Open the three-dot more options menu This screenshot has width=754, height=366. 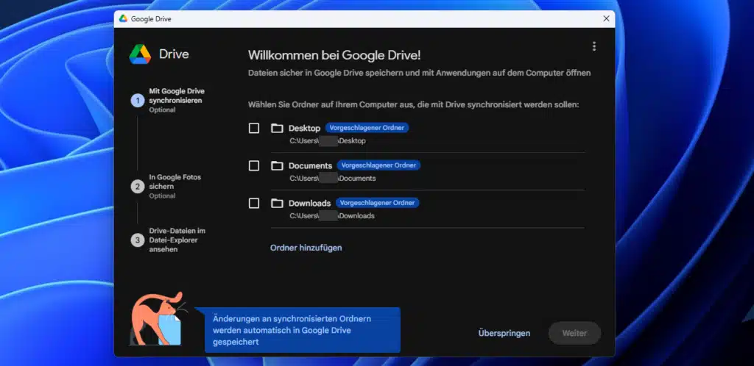(x=594, y=46)
